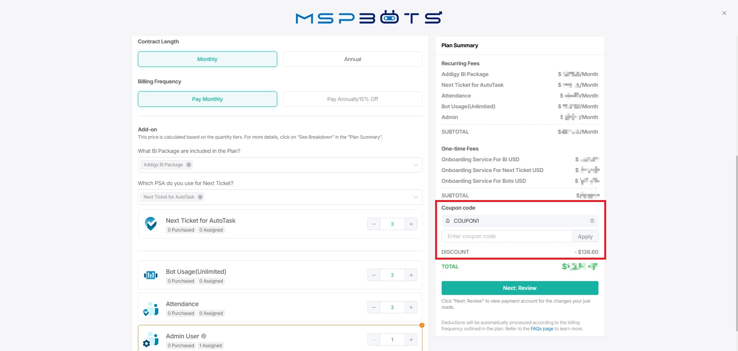Close the plan dialog with X
This screenshot has height=351, width=738.
724,13
